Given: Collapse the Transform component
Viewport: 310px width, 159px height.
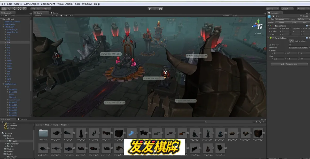Looking at the screenshot, I should click(269, 26).
